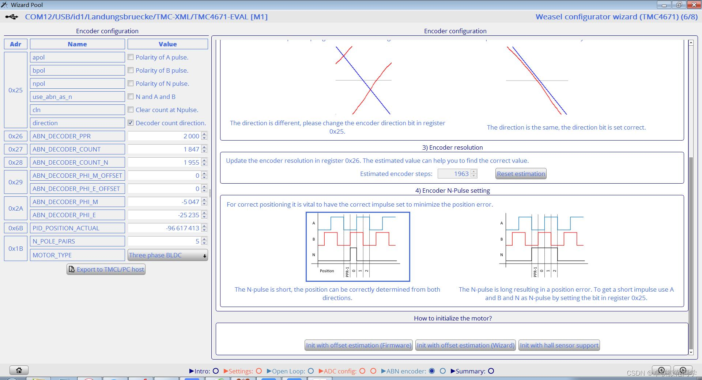Click the Reset estimation button

click(521, 174)
